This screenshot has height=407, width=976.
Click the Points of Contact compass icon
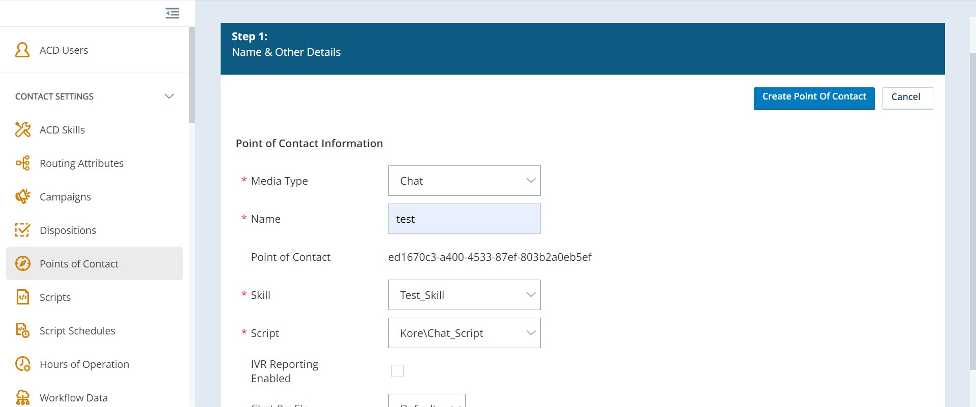(x=22, y=263)
